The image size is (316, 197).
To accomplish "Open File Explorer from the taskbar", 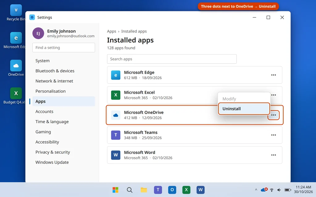I will tap(144, 190).
